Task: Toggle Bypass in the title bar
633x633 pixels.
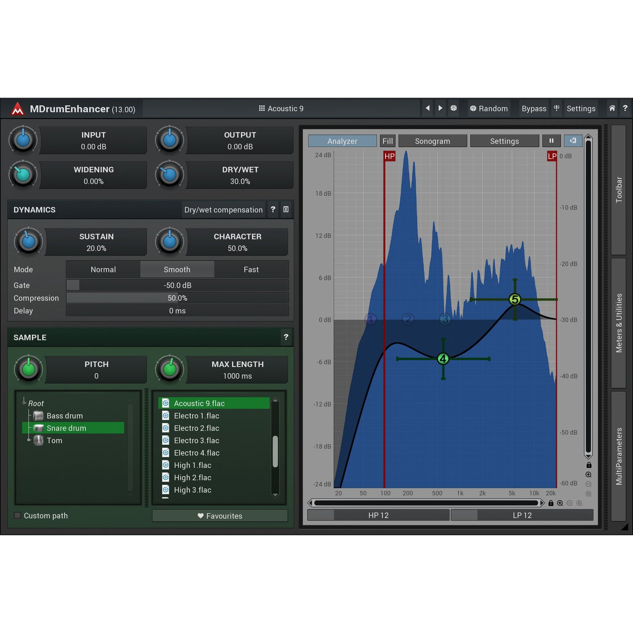Action: 534,108
